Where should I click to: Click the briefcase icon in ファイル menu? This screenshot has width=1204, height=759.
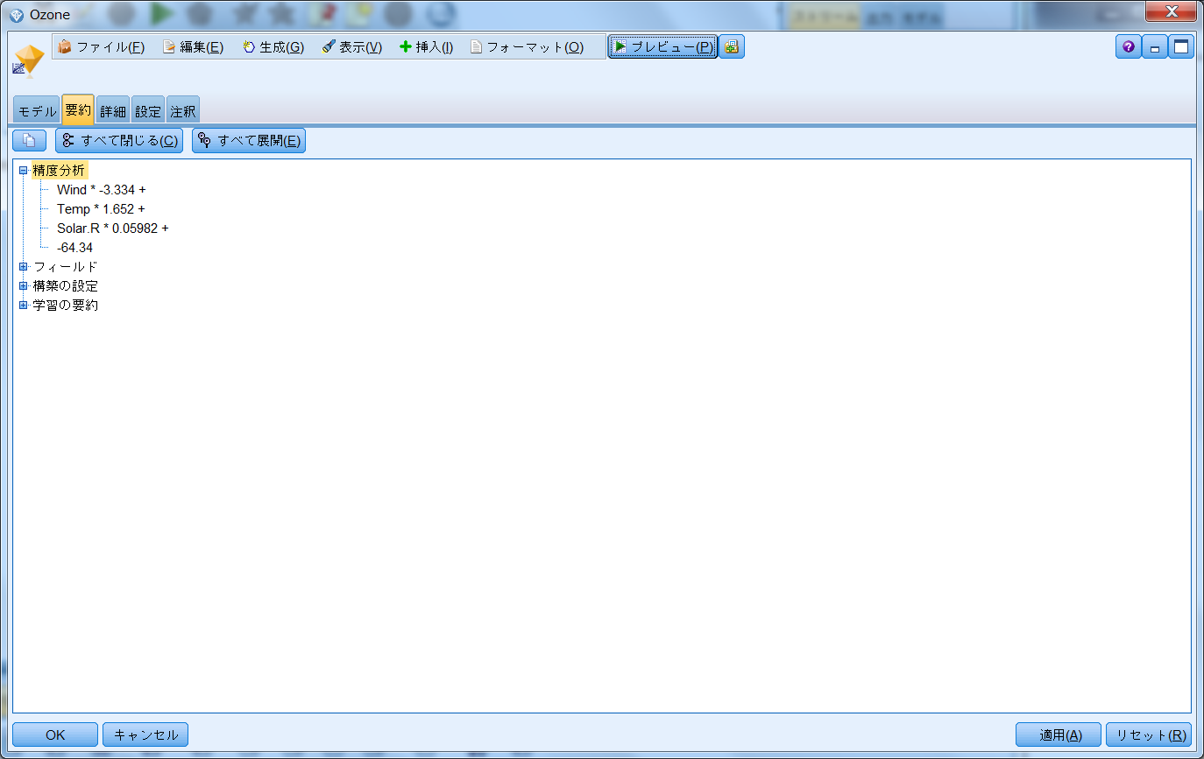pyautogui.click(x=65, y=47)
